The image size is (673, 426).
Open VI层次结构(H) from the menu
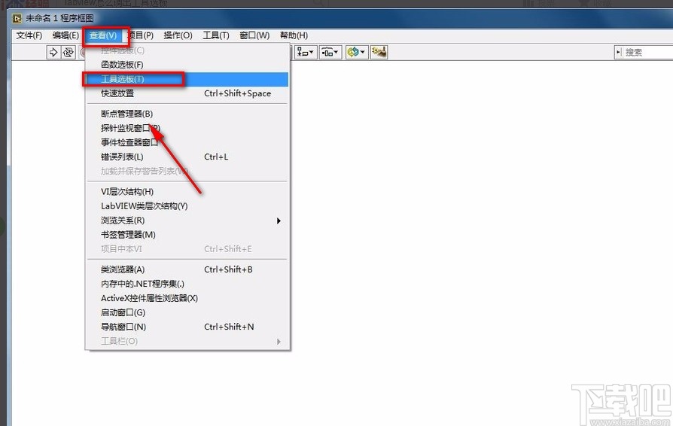pyautogui.click(x=187, y=192)
